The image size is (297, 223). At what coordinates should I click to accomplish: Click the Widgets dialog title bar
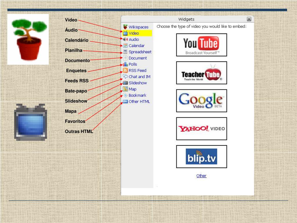point(186,19)
